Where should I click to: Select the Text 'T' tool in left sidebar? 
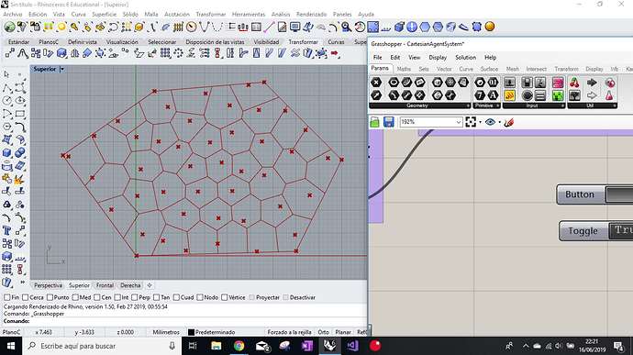(x=6, y=230)
